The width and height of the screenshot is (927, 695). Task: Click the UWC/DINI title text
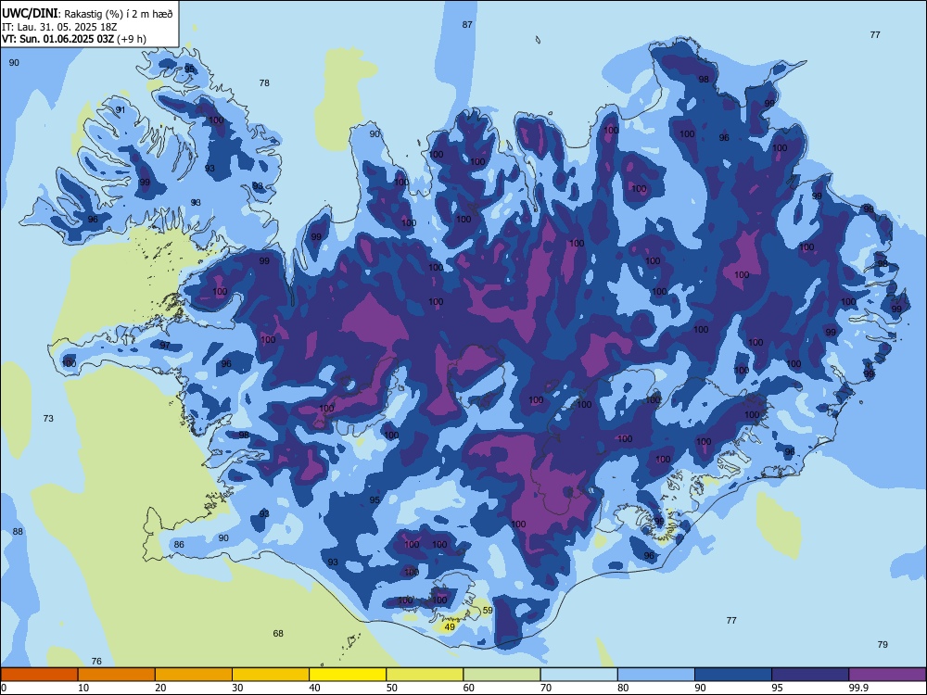click(x=31, y=13)
